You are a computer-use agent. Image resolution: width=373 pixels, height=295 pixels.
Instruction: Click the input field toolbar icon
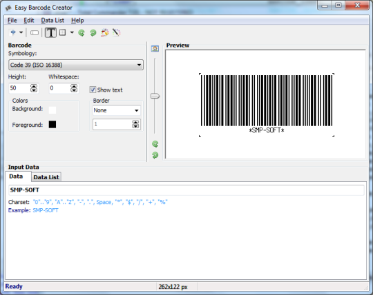(x=35, y=33)
